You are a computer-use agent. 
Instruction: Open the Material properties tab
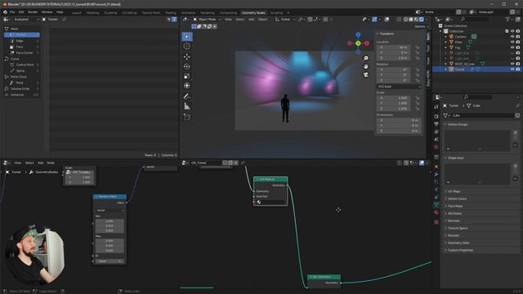click(436, 212)
